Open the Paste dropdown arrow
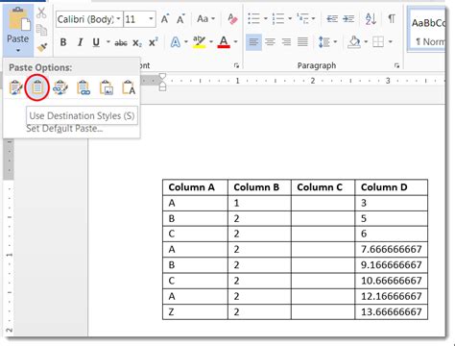This screenshot has height=346, width=455. pos(18,50)
